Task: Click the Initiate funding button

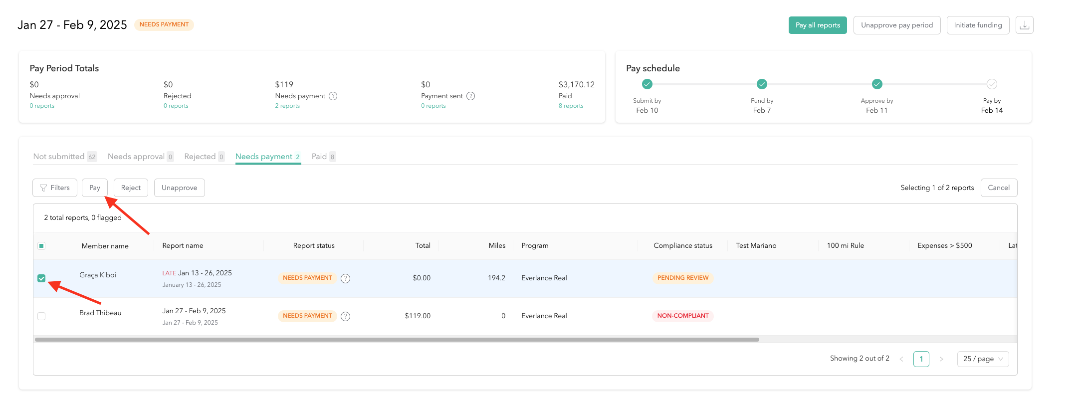Action: click(978, 25)
